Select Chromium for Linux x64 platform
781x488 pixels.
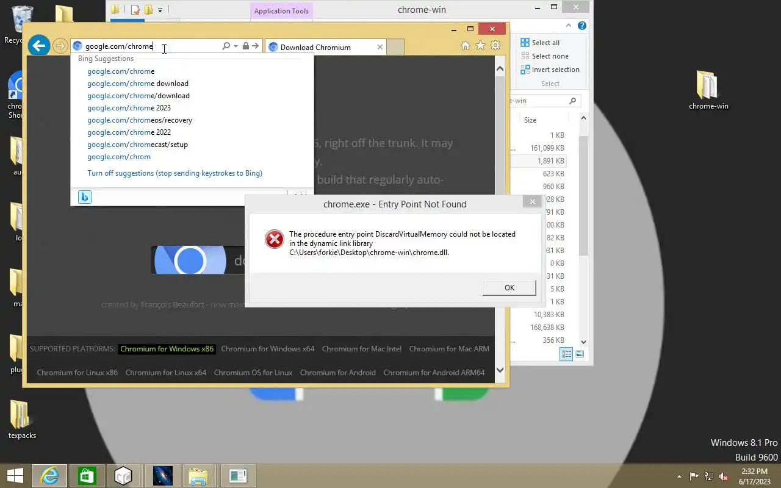coord(166,373)
